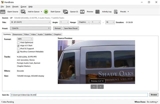Image resolution: width=160 pixels, height=104 pixels.
Task: Click the Presets gear document icon
Action: pyautogui.click(x=116, y=12)
